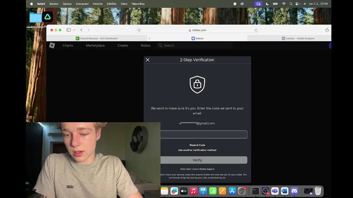353x198 pixels.
Task: Open the Nápověda menu
Action: tap(138, 4)
